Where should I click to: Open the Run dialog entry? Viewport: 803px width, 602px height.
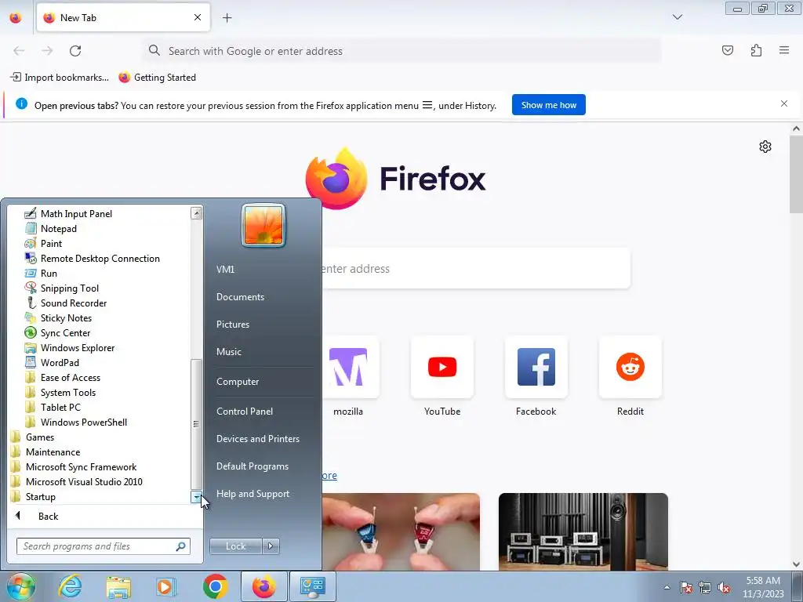click(48, 273)
